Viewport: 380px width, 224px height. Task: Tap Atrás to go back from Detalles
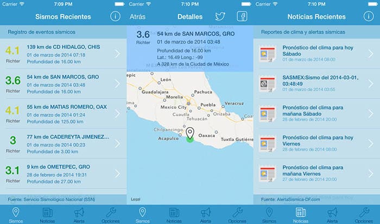coord(137,17)
